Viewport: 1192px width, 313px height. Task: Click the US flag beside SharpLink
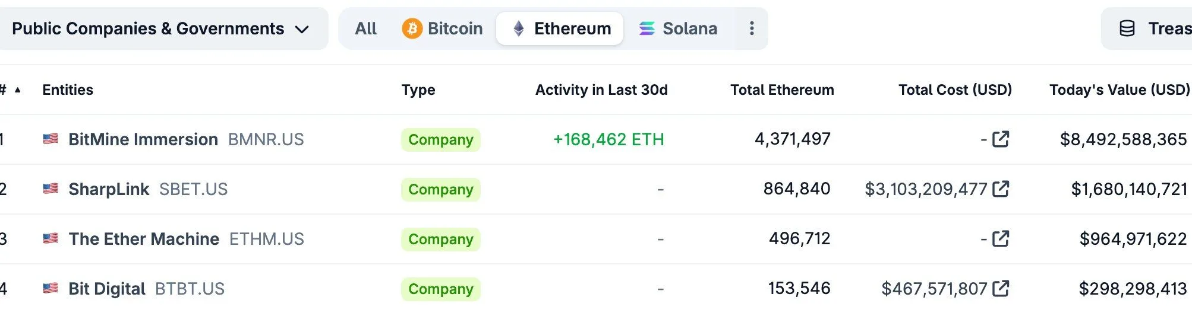tap(51, 189)
